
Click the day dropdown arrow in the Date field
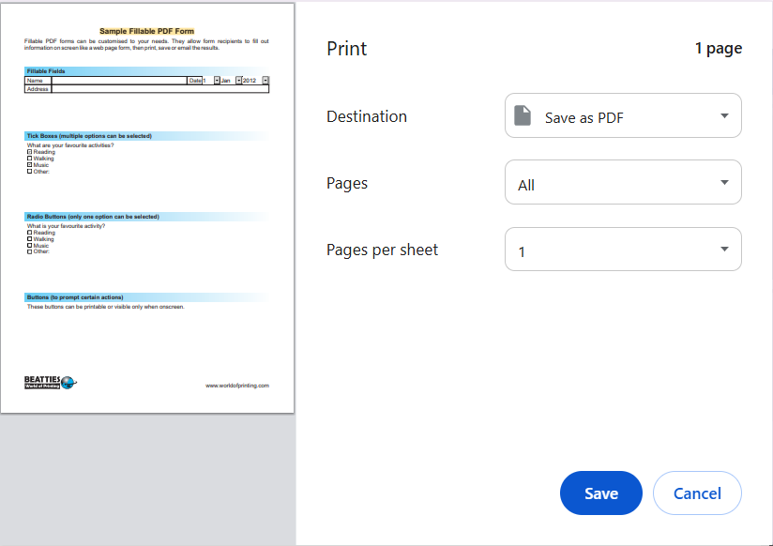[x=216, y=81]
